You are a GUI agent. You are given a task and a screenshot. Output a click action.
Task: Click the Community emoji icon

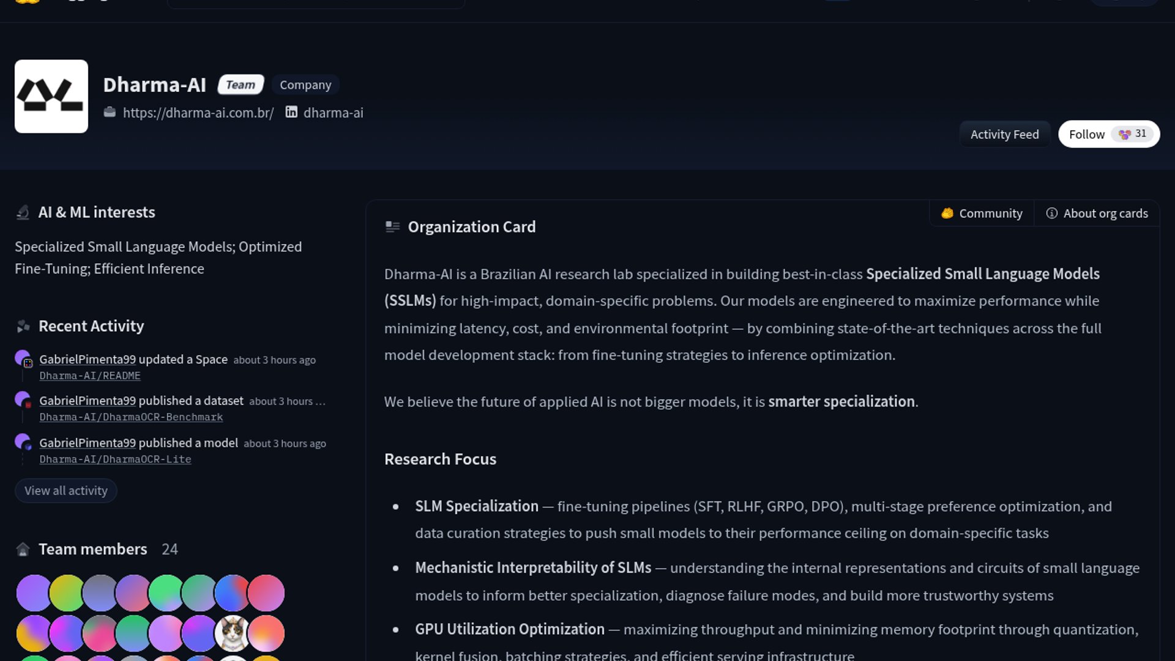(x=947, y=213)
